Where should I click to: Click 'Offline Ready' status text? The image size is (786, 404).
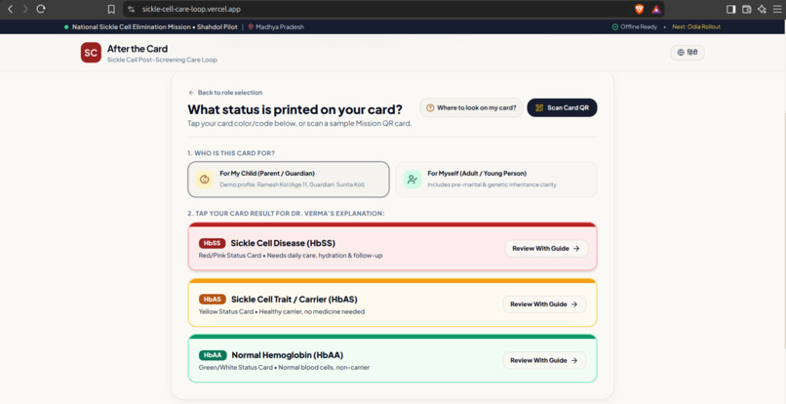click(639, 27)
